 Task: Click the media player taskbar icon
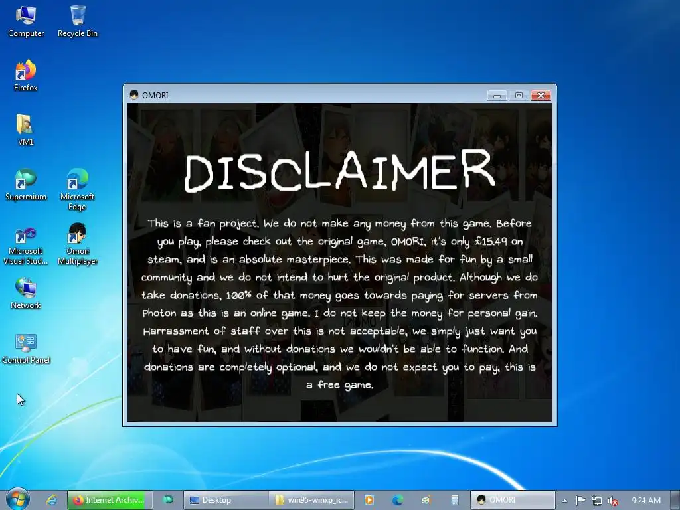[x=369, y=500]
